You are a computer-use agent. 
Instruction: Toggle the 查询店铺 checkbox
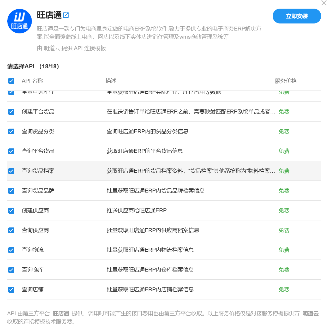pyautogui.click(x=11, y=290)
